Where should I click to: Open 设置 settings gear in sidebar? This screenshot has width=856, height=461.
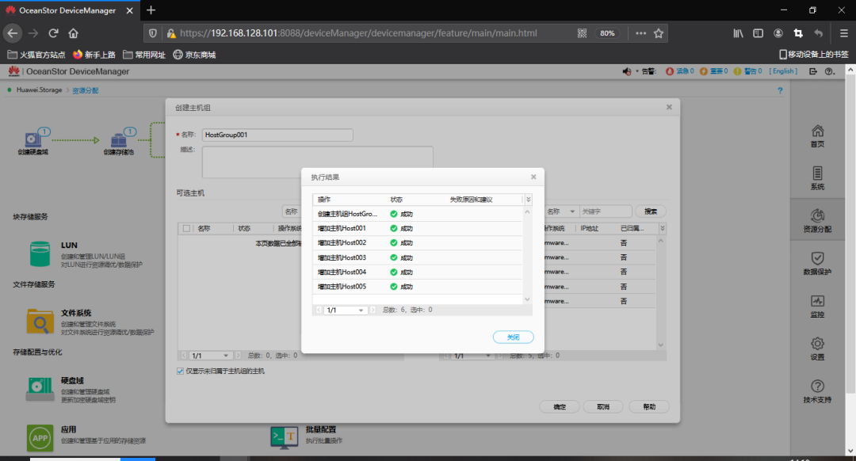click(x=817, y=349)
